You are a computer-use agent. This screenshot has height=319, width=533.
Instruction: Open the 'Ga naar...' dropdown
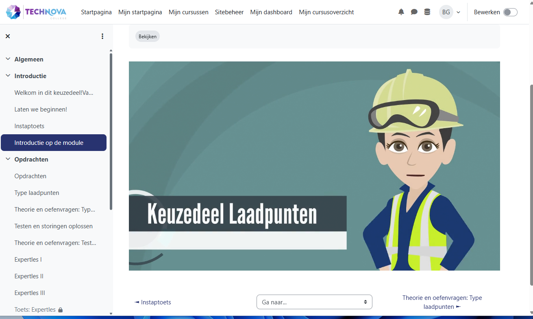(314, 302)
